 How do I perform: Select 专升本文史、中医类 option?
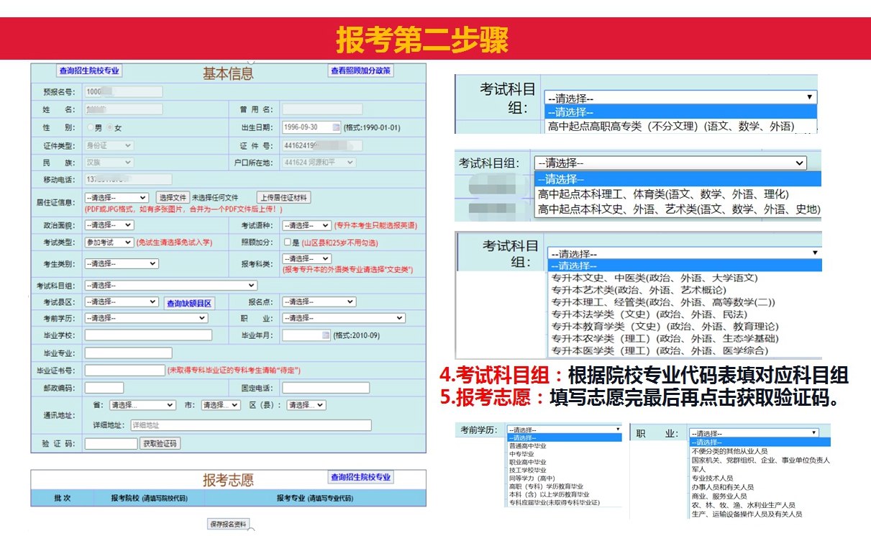click(655, 278)
